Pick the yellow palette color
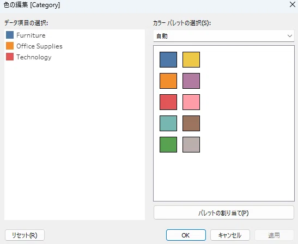The image size is (298, 244). click(x=191, y=59)
